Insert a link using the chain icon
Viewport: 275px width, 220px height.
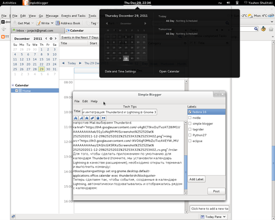point(92,118)
